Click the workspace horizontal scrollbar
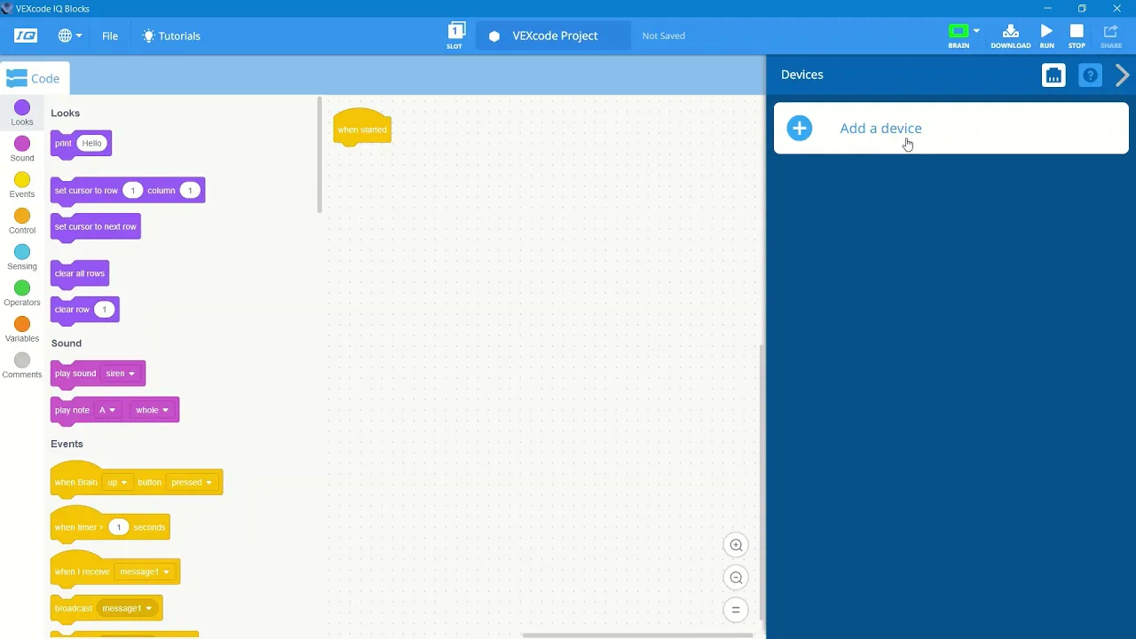Screen dimensions: 1136x639 tap(637, 635)
